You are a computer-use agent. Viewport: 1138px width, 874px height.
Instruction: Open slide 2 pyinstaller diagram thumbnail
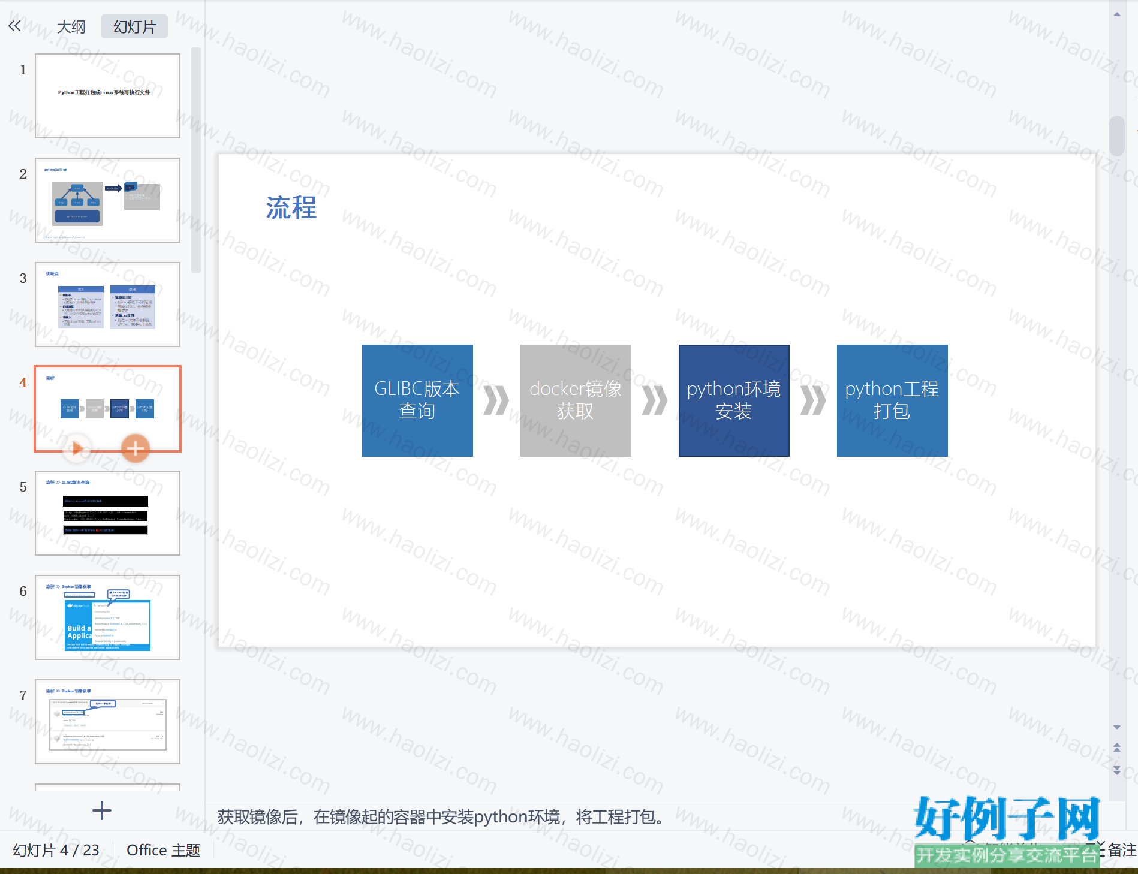tap(108, 200)
